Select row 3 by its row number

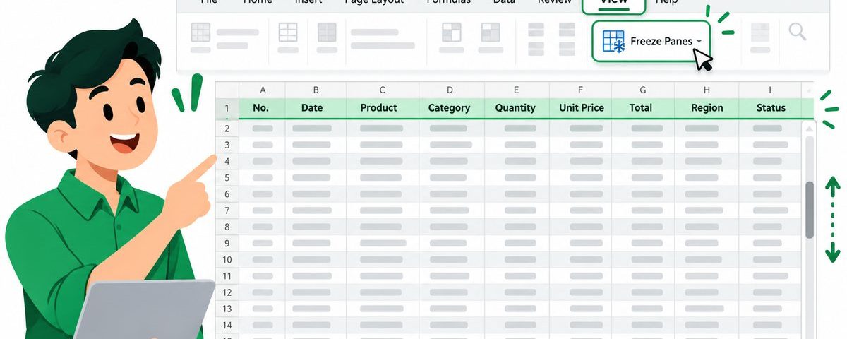point(227,145)
